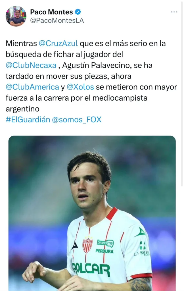
Task: Select the #ElGuardián hashtag
Action: pyautogui.click(x=28, y=120)
